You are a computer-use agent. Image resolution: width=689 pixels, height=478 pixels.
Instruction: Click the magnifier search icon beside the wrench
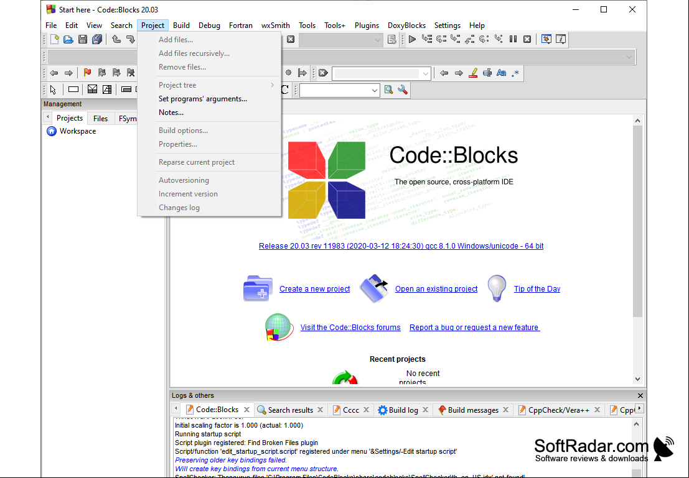click(x=388, y=90)
